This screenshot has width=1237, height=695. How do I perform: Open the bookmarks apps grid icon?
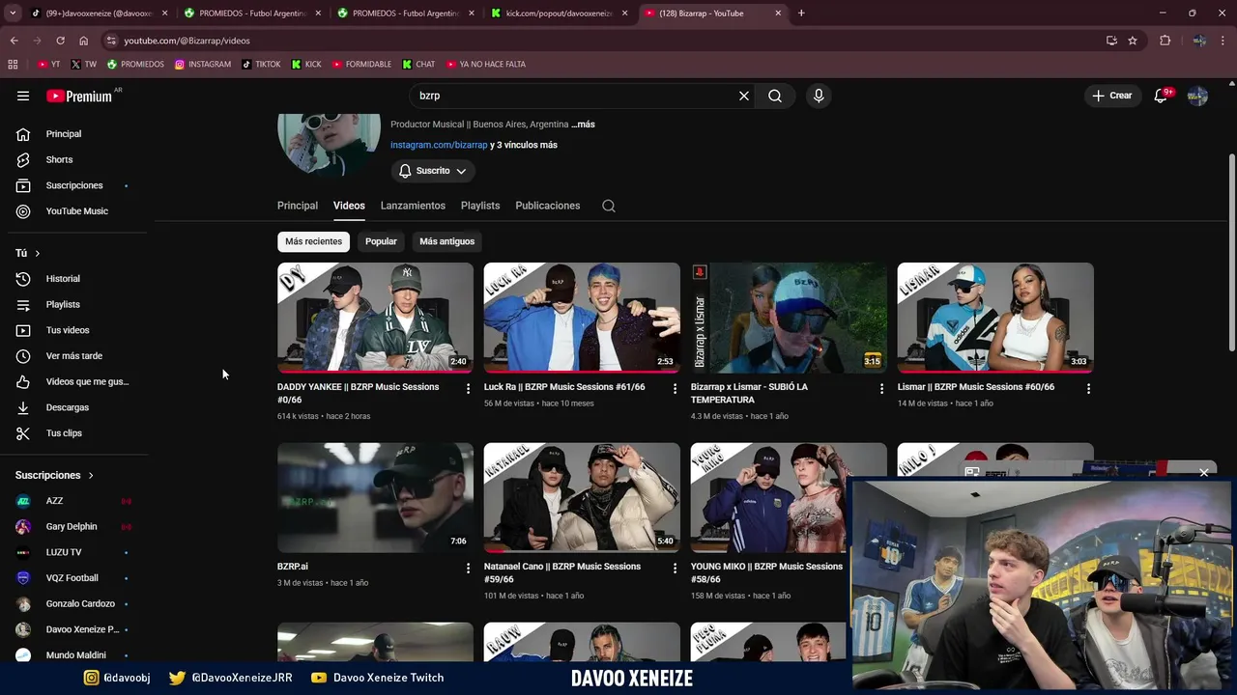click(x=13, y=65)
